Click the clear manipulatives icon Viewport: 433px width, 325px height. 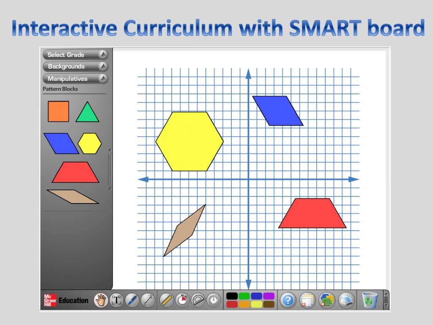pyautogui.click(x=327, y=300)
